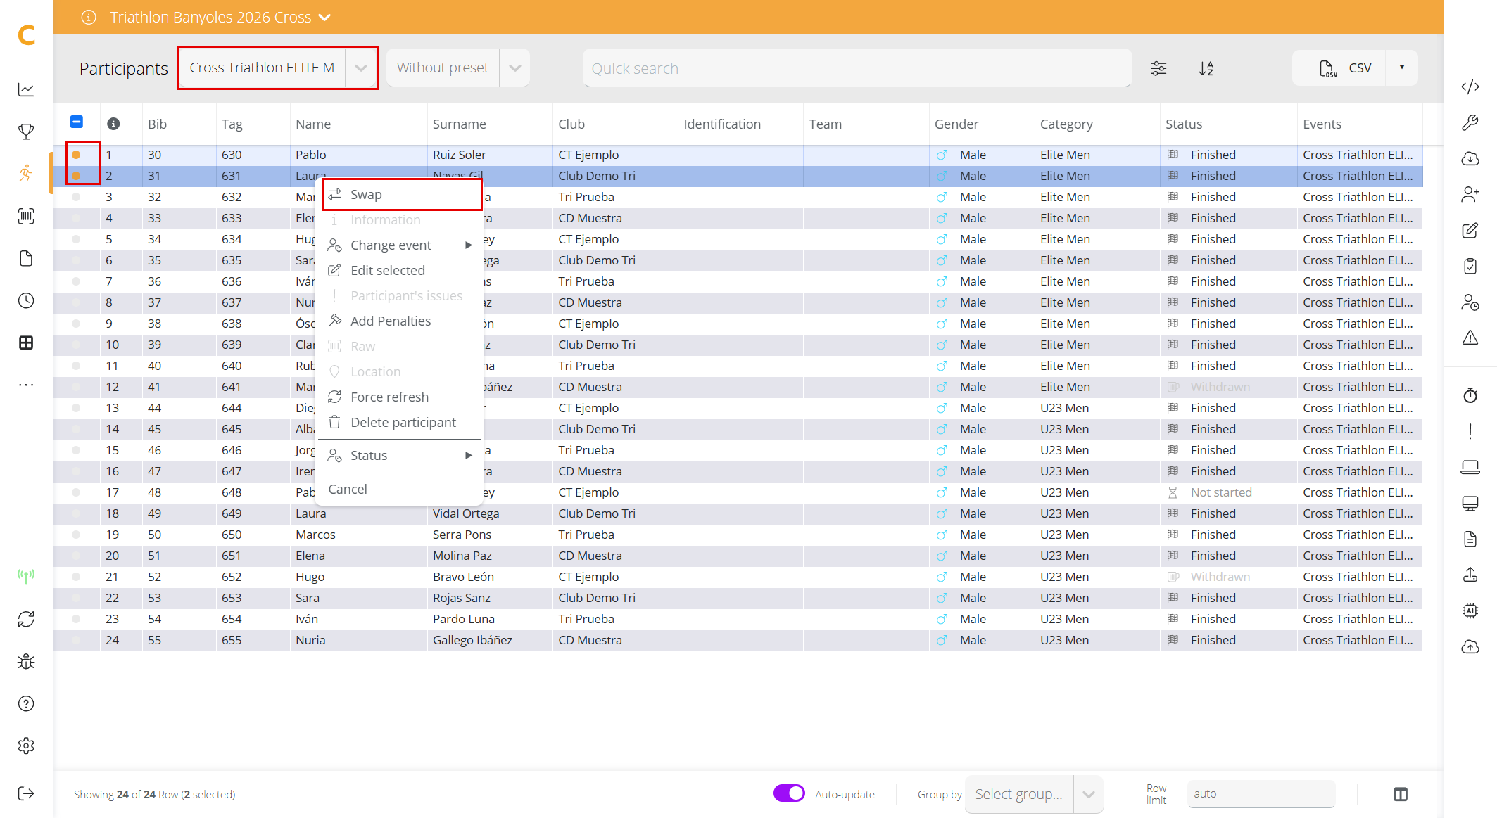Select the row marker for Nuria Gallego Ibáñez
The image size is (1497, 818).
pyautogui.click(x=76, y=640)
